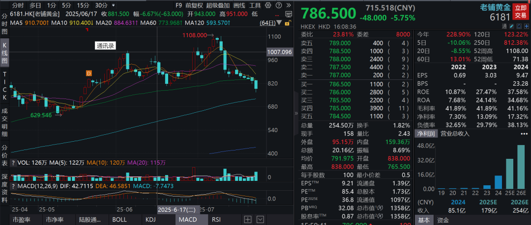
Task: Open the 成交明细 side tab
Action: click(4, 123)
